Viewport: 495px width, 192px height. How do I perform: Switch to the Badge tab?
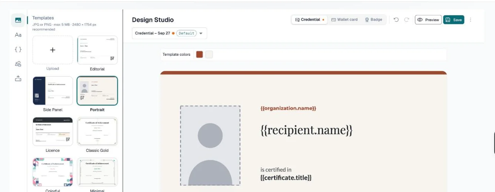(x=373, y=20)
